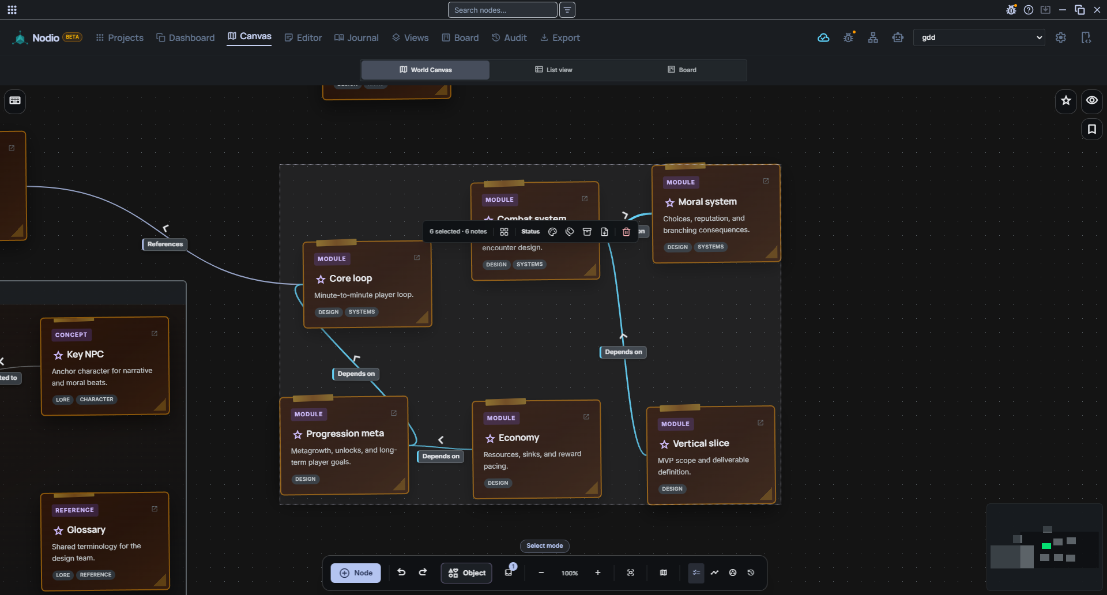Image resolution: width=1107 pixels, height=595 pixels.
Task: Toggle favorite star on Vertical slice
Action: pos(665,444)
